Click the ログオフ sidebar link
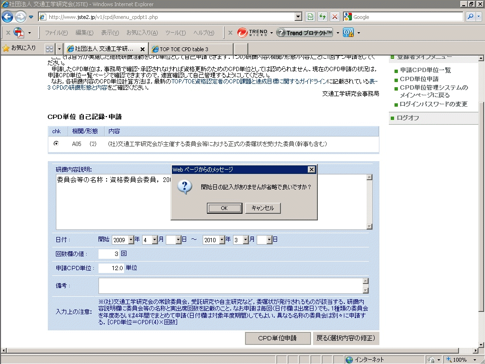The height and width of the screenshot is (364, 485). click(408, 118)
